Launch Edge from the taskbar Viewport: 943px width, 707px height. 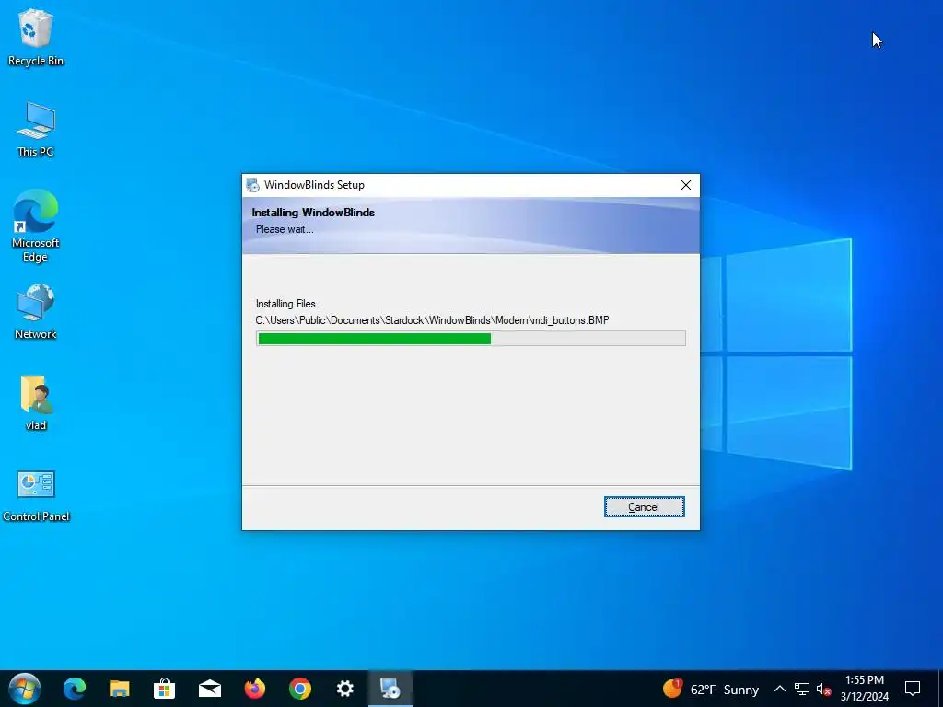tap(75, 689)
